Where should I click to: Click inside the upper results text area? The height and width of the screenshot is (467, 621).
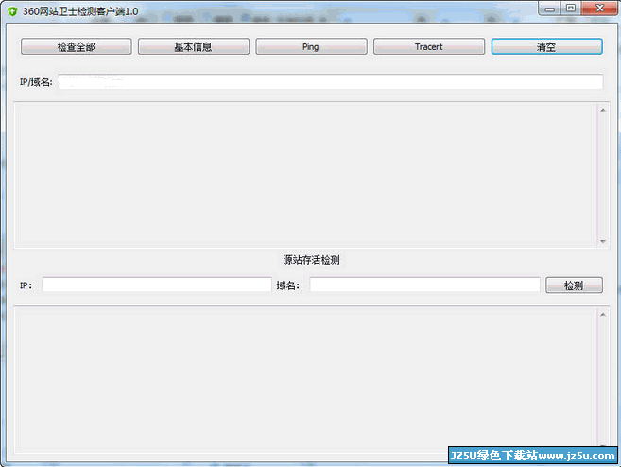click(305, 175)
